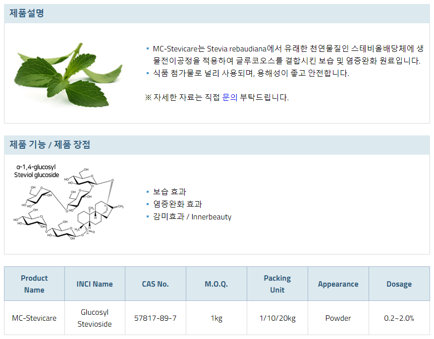Click the Packing Unit column header
The image size is (434, 339).
(x=277, y=284)
